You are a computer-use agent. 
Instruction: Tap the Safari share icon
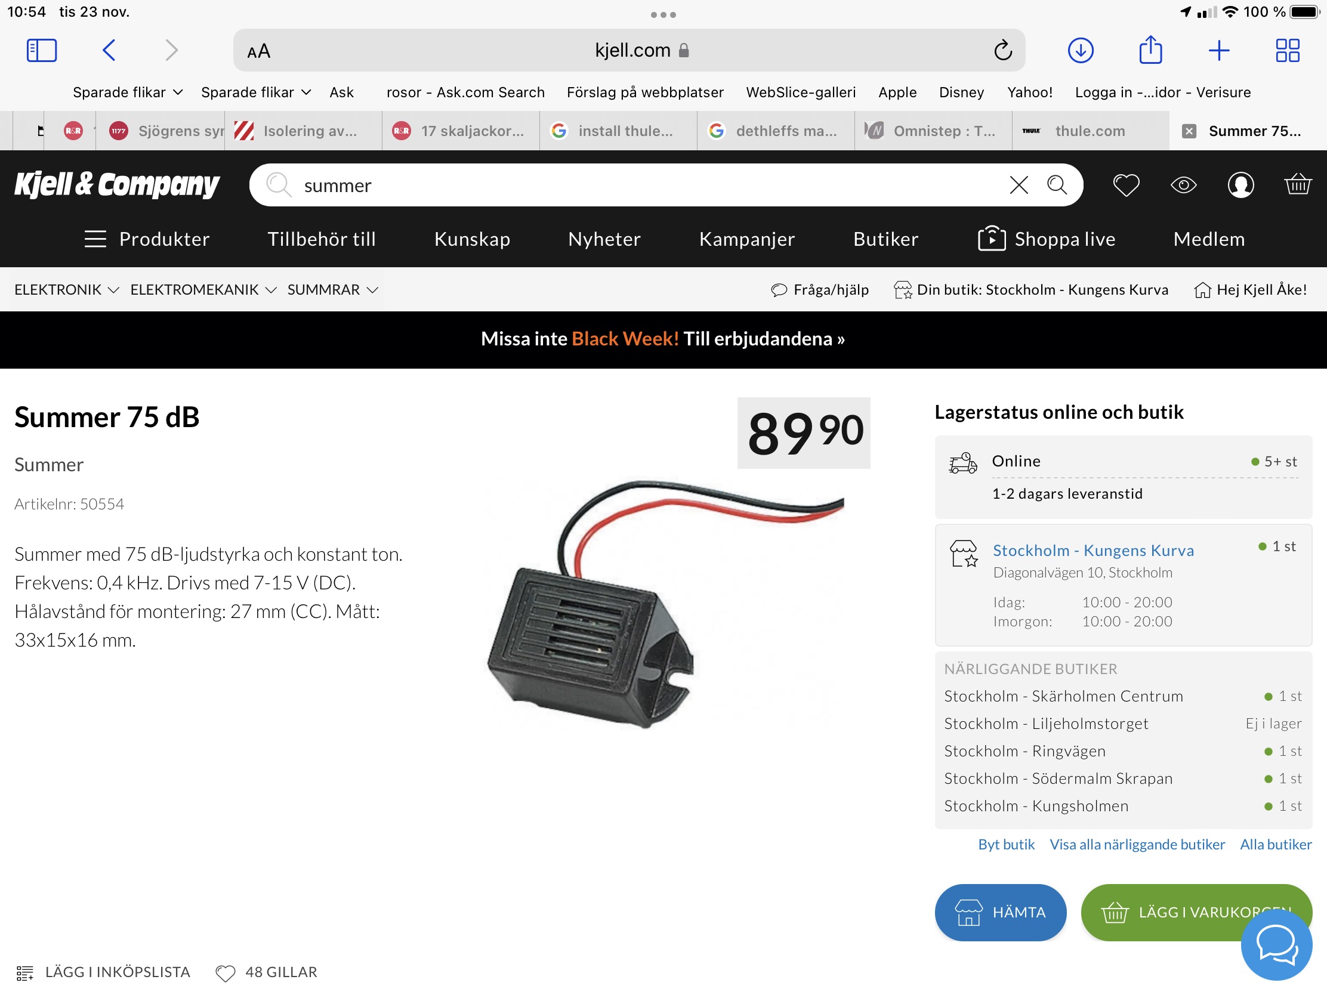click(1150, 50)
